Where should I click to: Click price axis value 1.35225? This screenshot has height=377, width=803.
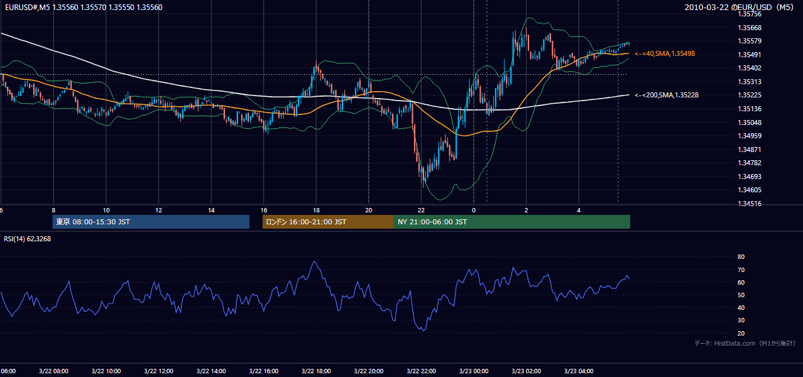coord(749,96)
